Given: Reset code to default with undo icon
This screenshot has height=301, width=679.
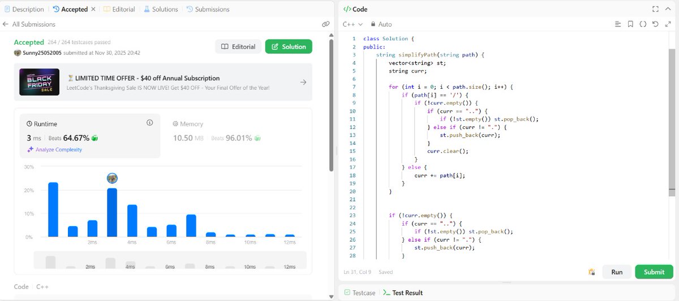Looking at the screenshot, I should pyautogui.click(x=655, y=24).
